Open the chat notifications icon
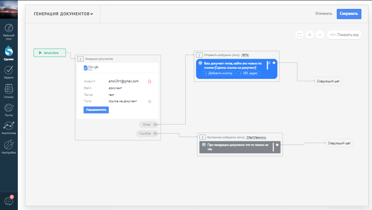 pos(8,201)
